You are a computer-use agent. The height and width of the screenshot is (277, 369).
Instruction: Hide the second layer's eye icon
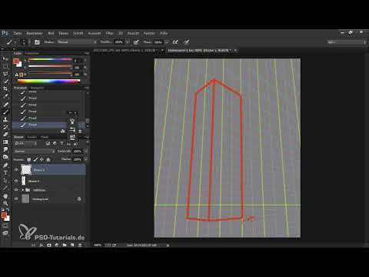click(x=16, y=181)
